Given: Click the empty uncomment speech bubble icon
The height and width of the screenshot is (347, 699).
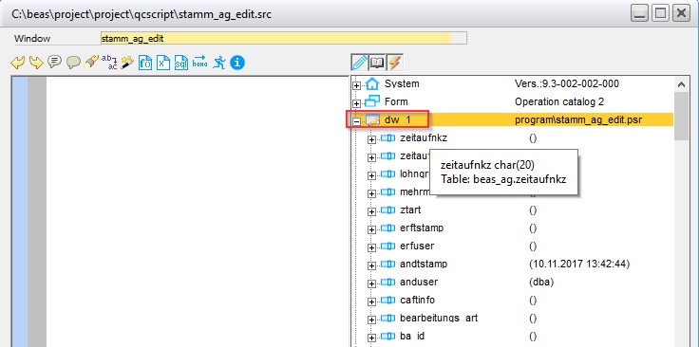Looking at the screenshot, I should click(x=73, y=63).
